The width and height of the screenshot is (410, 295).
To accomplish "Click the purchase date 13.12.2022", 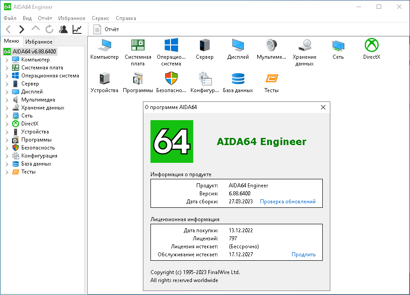I will [x=241, y=230].
